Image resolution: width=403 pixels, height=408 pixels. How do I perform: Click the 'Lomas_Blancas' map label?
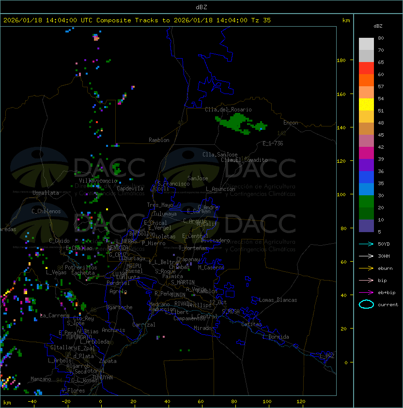coord(278,300)
